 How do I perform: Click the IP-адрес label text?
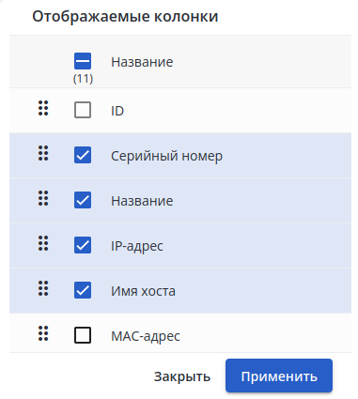pyautogui.click(x=137, y=246)
